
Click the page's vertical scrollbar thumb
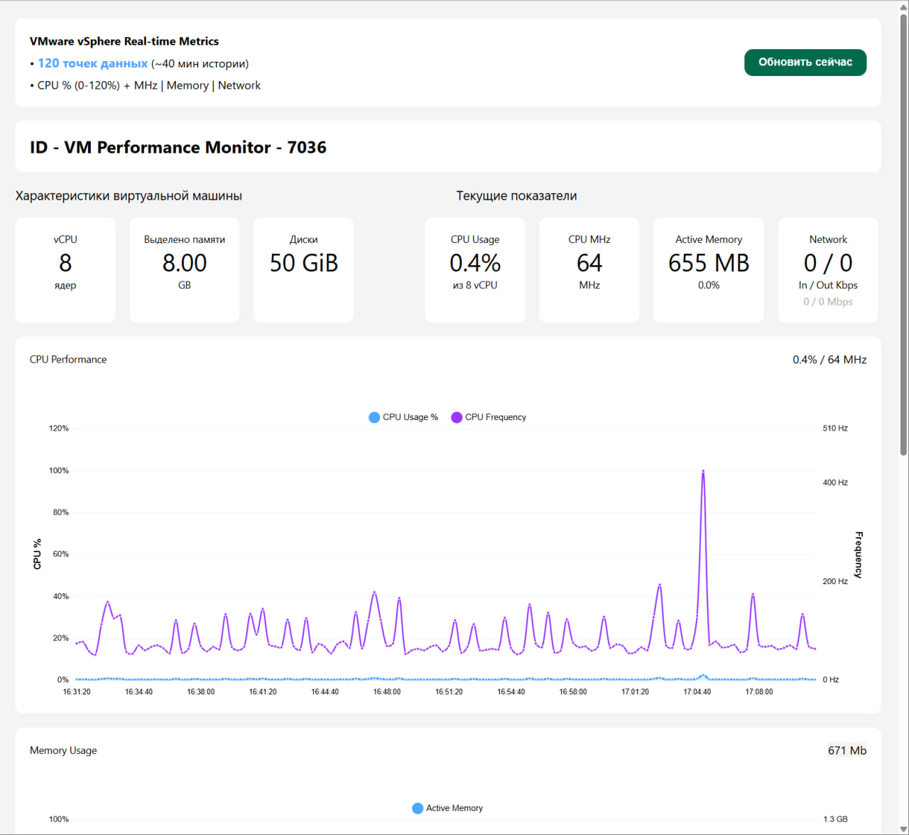(903, 235)
